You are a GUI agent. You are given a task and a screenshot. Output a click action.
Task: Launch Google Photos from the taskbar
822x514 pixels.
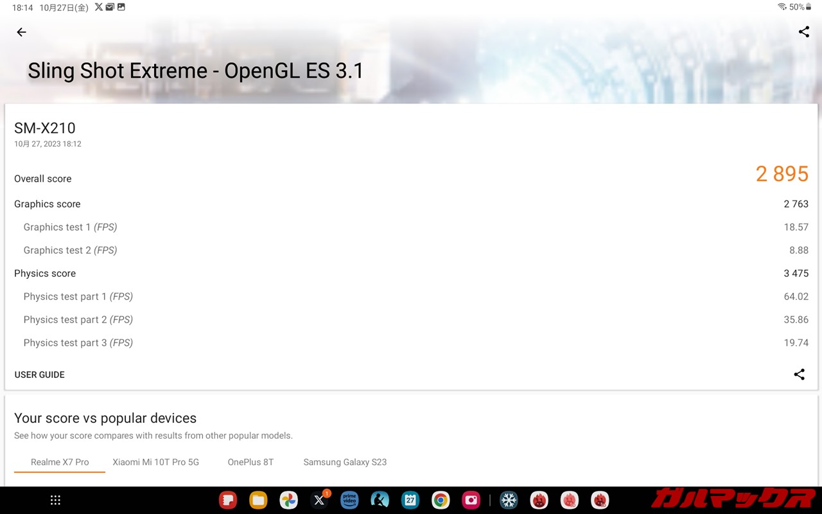[x=288, y=500]
